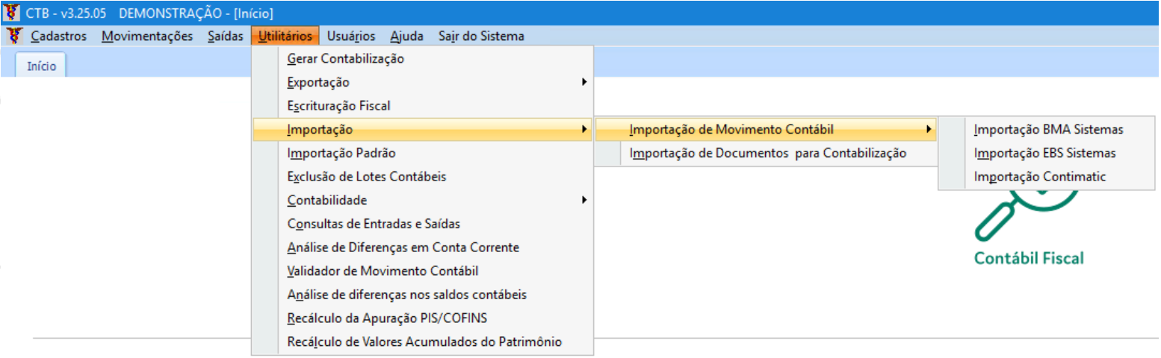This screenshot has width=1161, height=358.
Task: Click Validador de Movimento Contábil
Action: coord(383,271)
